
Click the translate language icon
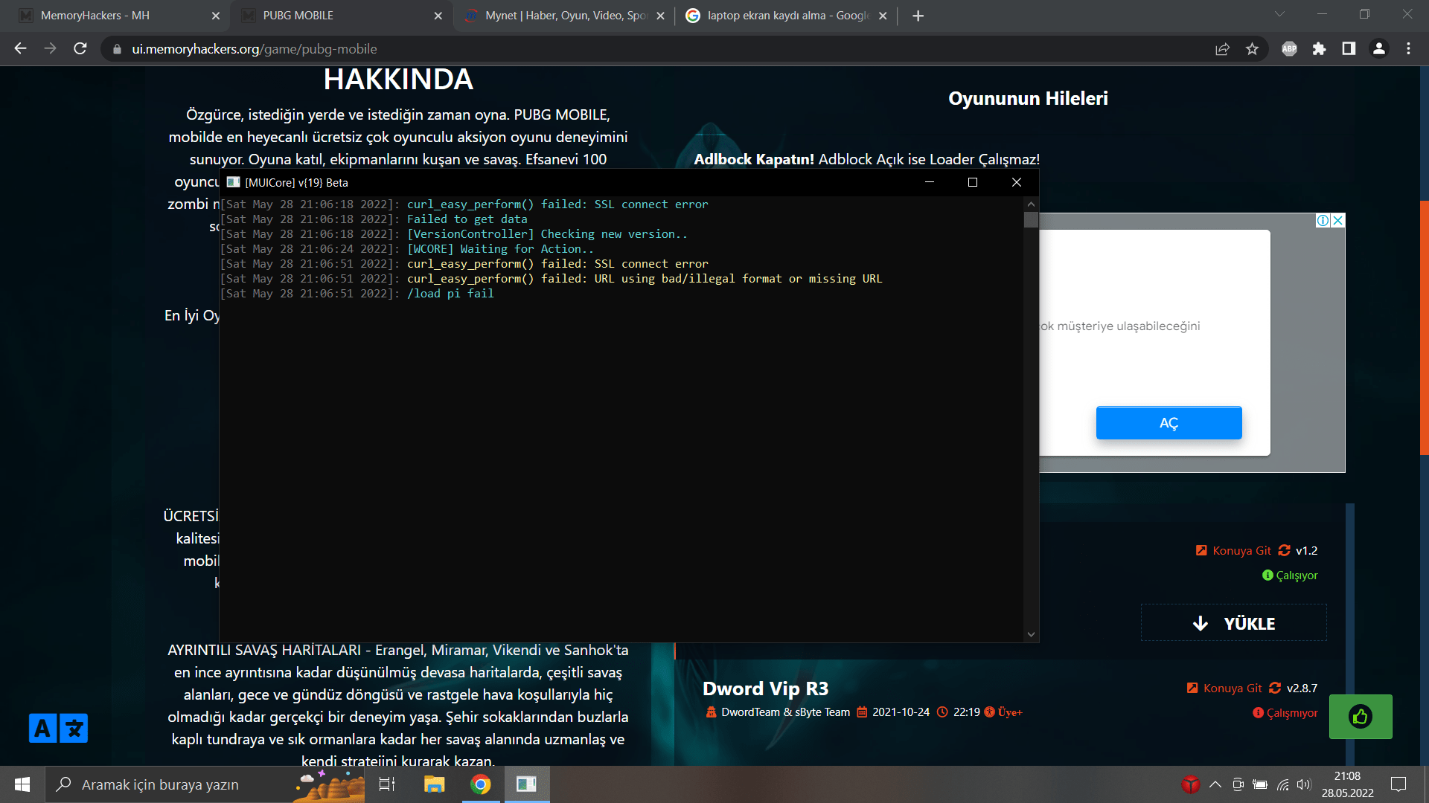pyautogui.click(x=58, y=729)
